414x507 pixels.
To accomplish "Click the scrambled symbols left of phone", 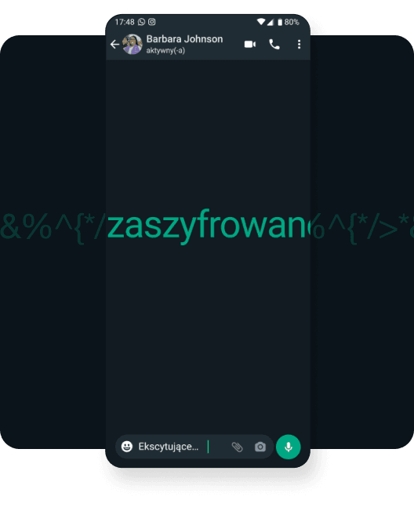I will (53, 226).
